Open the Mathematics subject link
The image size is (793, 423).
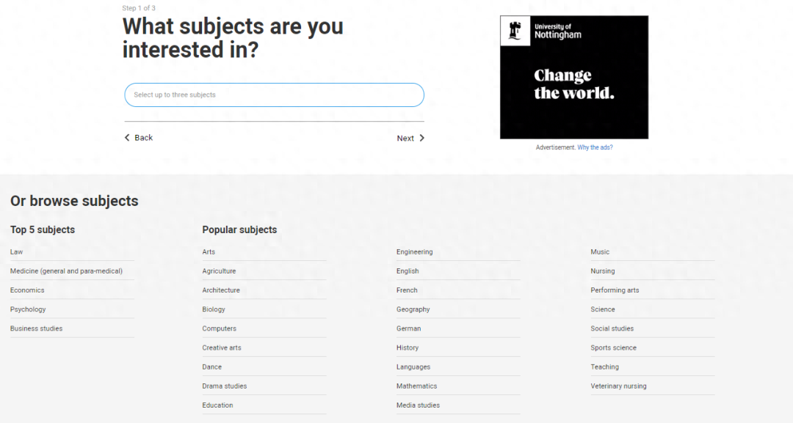pos(416,386)
